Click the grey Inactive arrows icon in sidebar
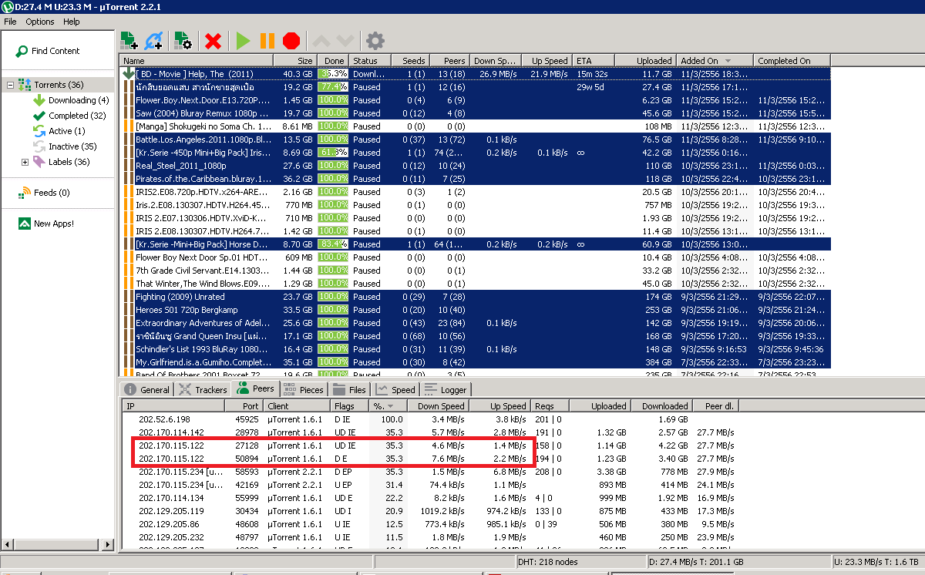The height and width of the screenshot is (575, 925). click(x=39, y=146)
